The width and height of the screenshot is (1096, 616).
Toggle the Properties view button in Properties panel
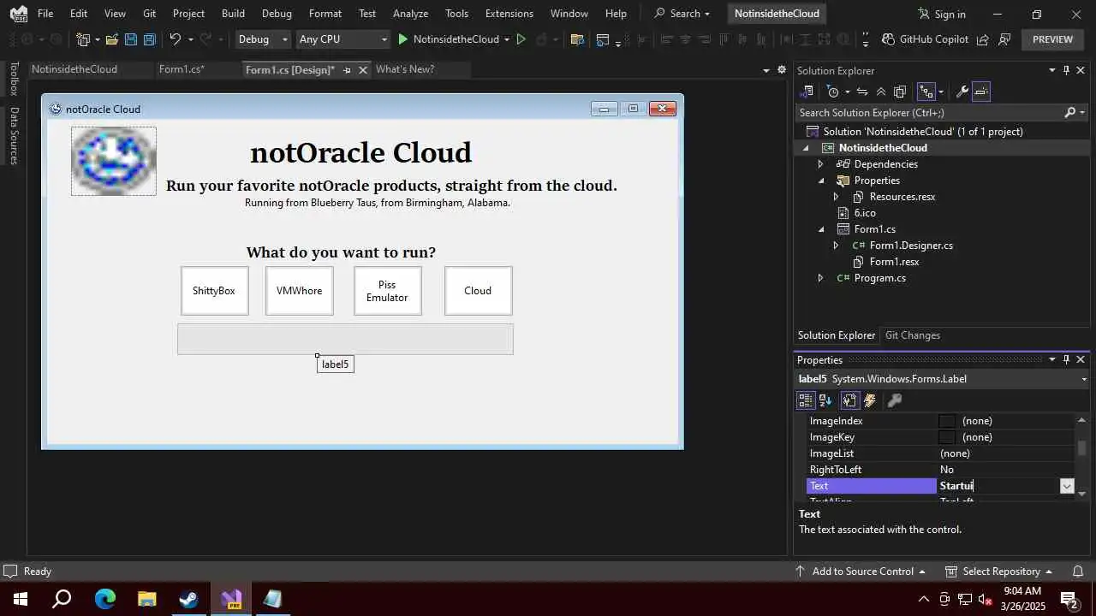click(849, 400)
